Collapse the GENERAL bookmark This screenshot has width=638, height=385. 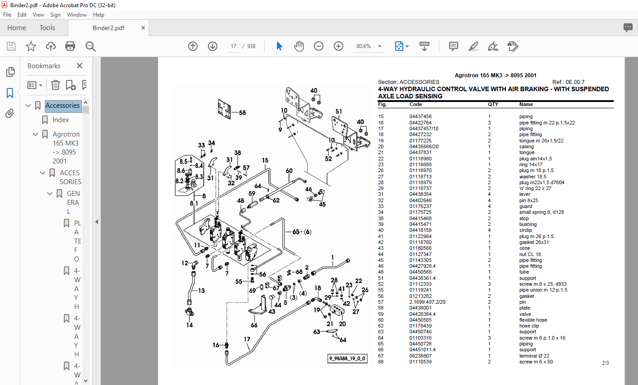click(x=50, y=194)
